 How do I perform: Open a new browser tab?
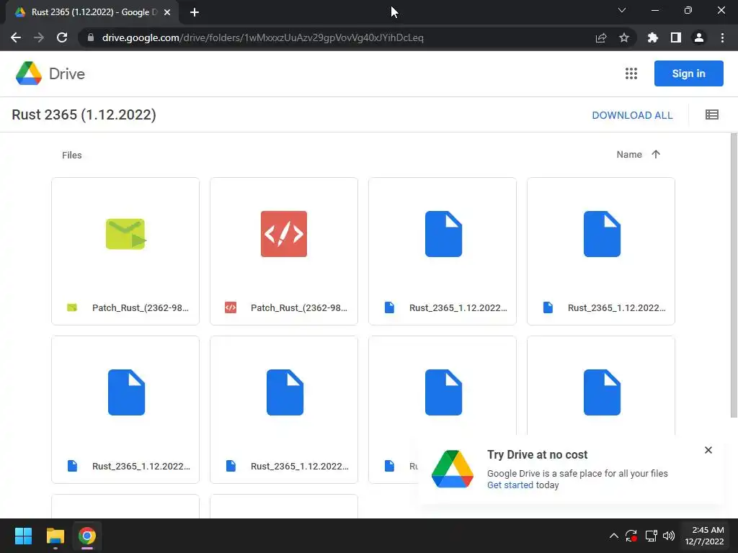pyautogui.click(x=195, y=12)
